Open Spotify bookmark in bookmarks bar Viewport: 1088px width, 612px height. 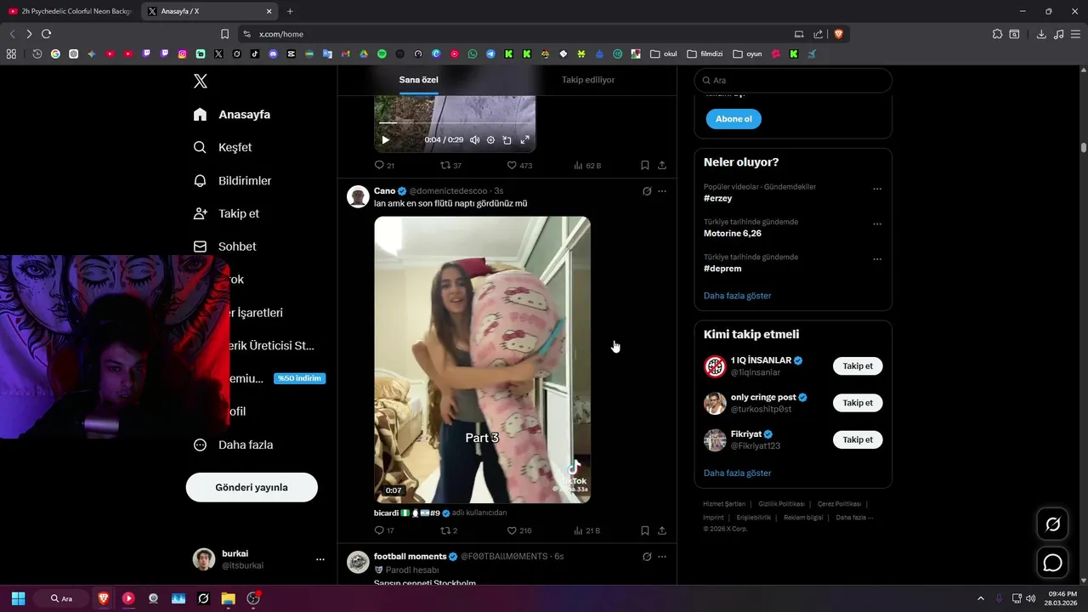pos(382,54)
